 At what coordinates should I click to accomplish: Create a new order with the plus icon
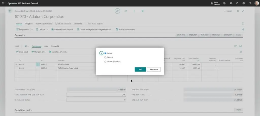[x=134, y=11]
